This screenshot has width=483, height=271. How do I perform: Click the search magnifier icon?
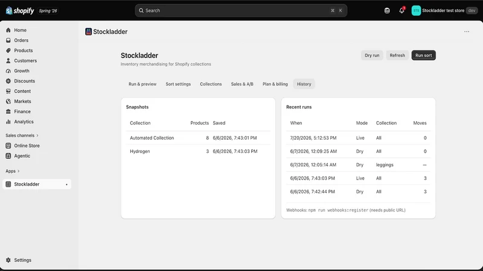coord(141,10)
